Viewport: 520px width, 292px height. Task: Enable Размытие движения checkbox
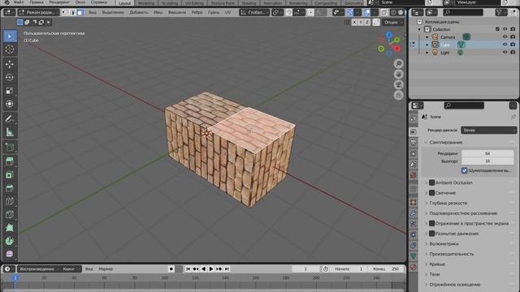[x=431, y=234]
